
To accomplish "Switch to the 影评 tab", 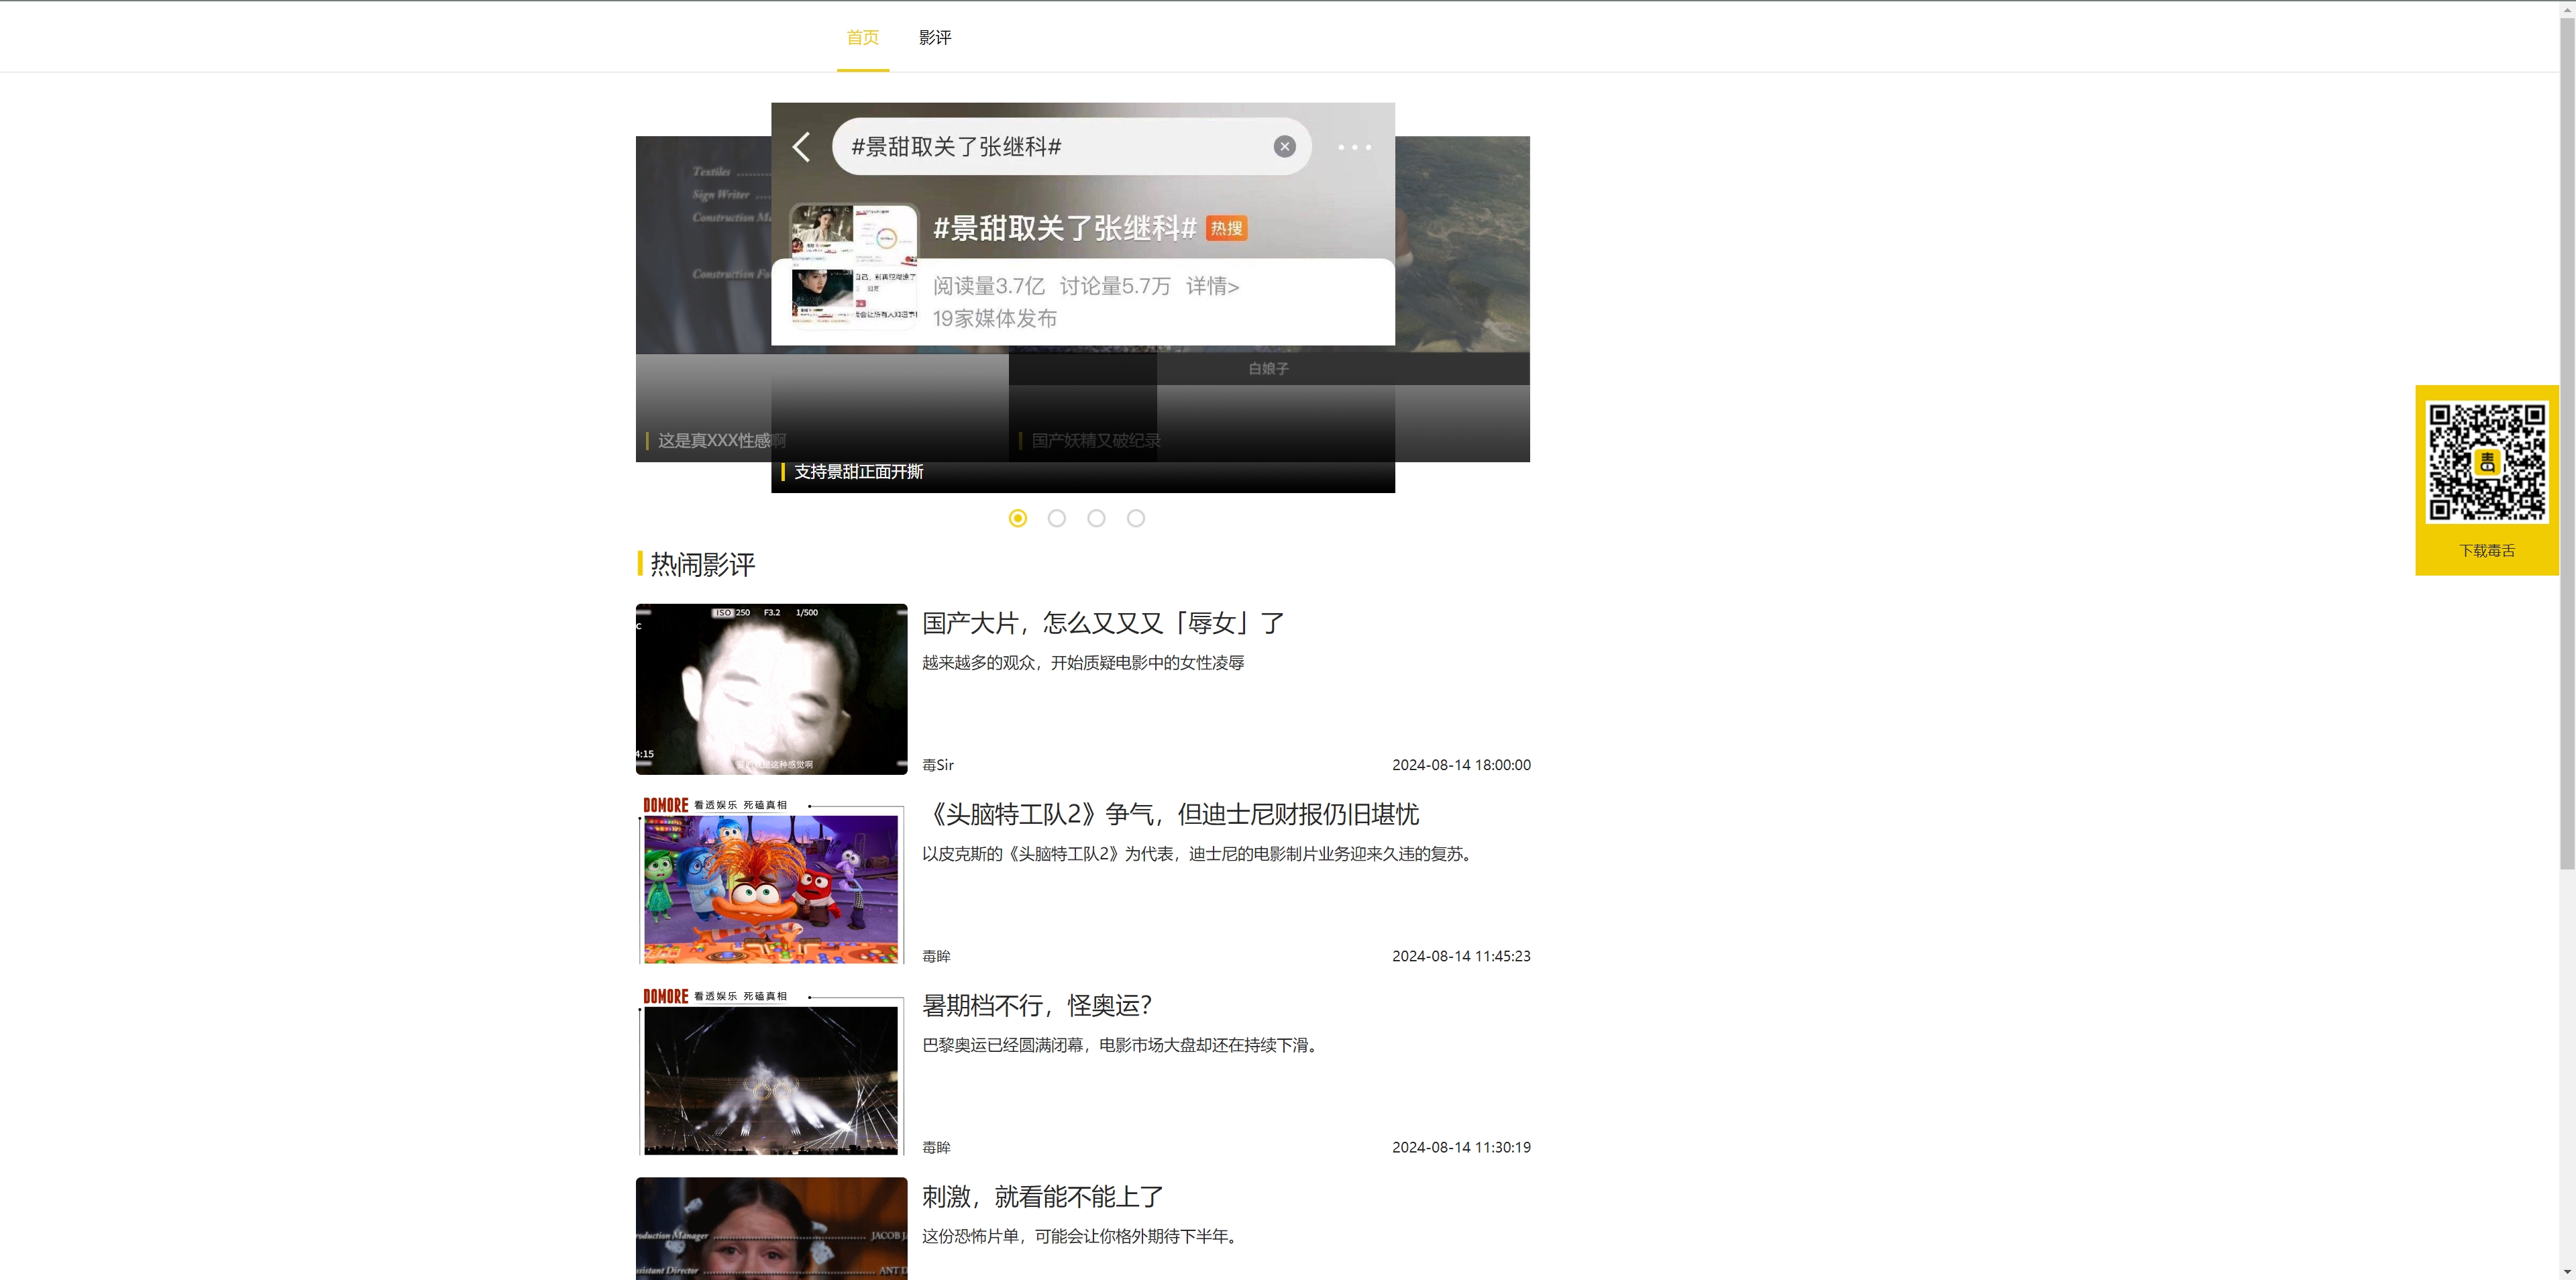I will pyautogui.click(x=935, y=37).
